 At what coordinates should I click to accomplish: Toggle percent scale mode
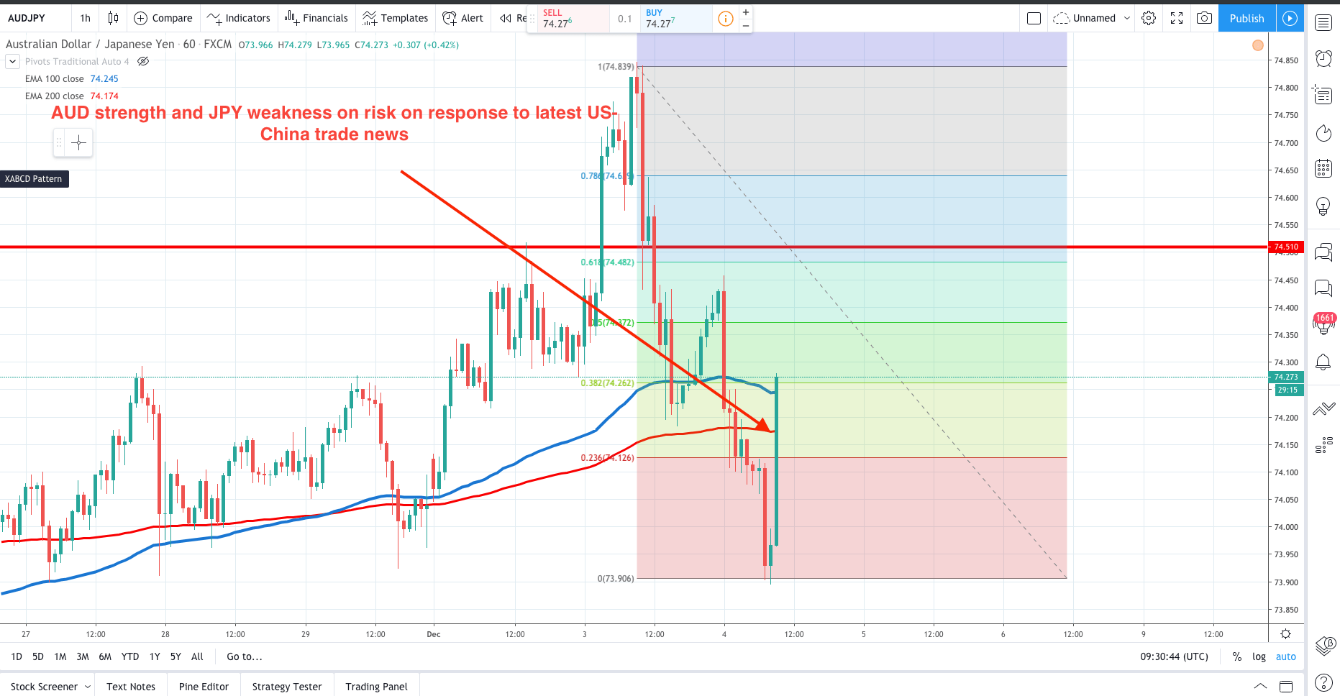pyautogui.click(x=1236, y=656)
